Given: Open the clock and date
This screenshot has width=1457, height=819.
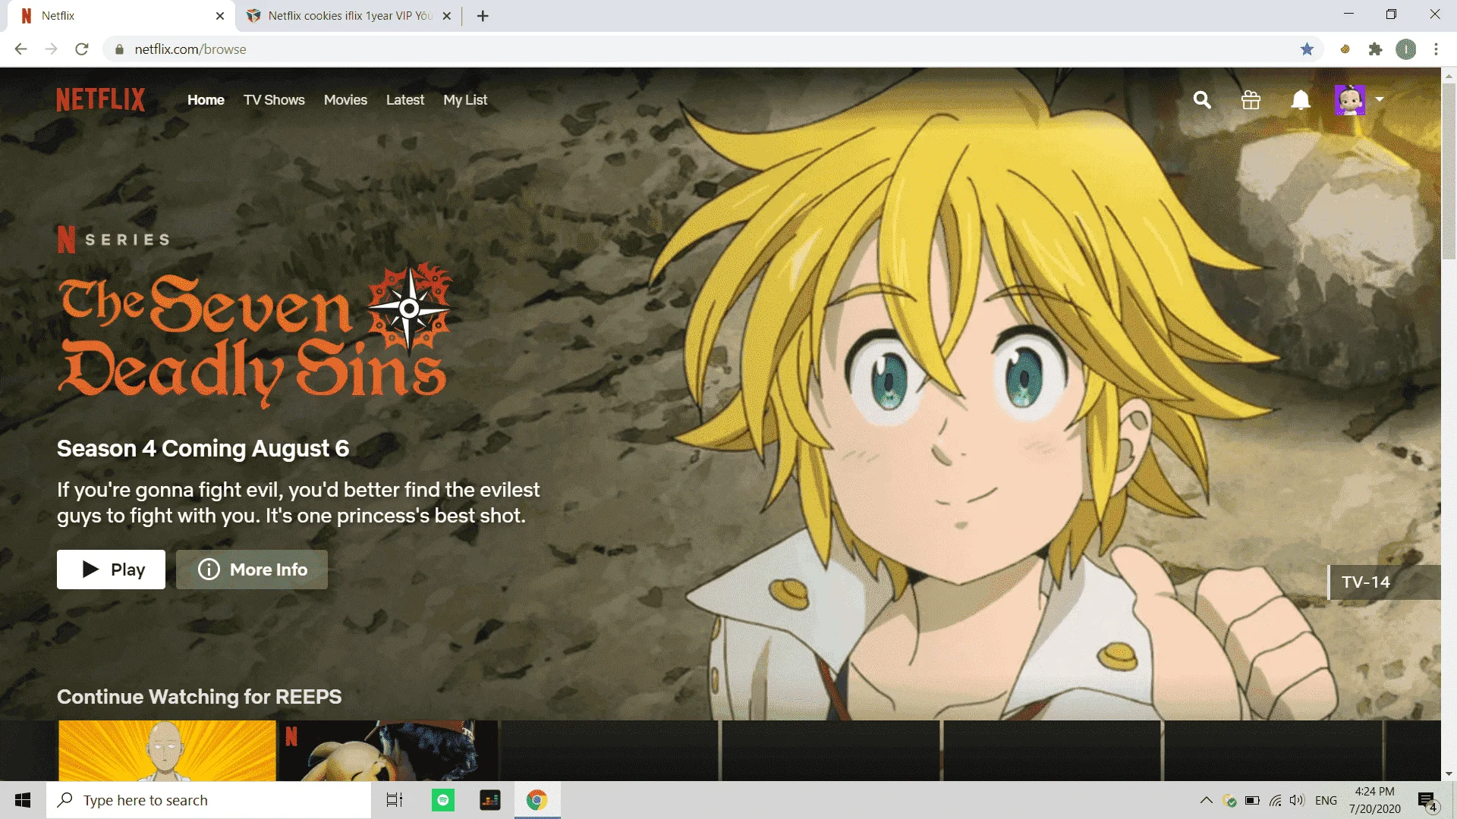Looking at the screenshot, I should click(1374, 800).
